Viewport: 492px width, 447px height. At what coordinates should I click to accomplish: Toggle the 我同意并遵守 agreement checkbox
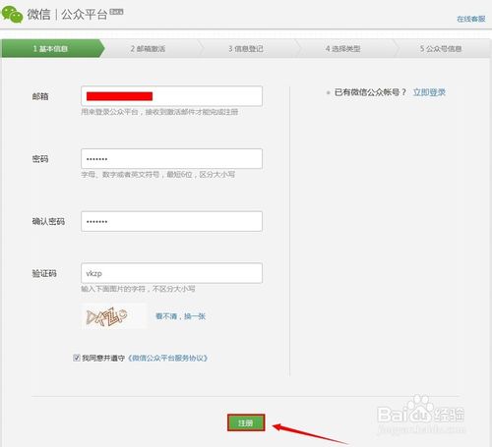[77, 358]
